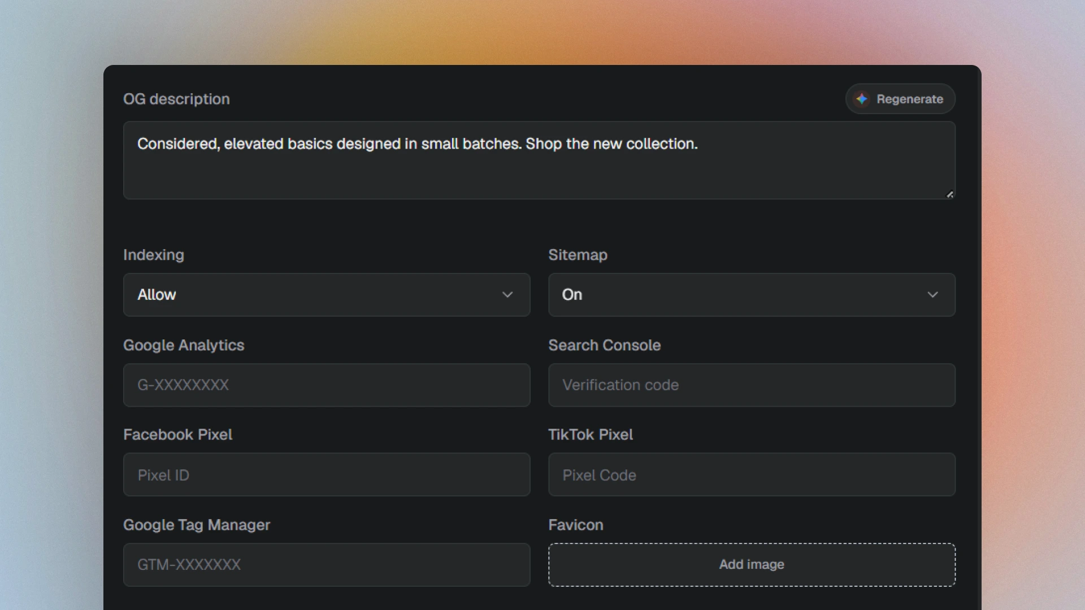Click the OG description label

tap(176, 99)
